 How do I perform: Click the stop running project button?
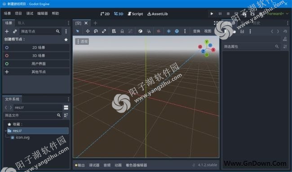point(228,13)
